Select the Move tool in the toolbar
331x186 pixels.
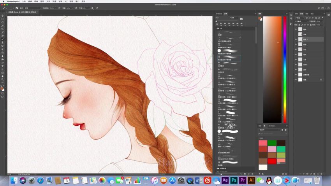(3, 16)
